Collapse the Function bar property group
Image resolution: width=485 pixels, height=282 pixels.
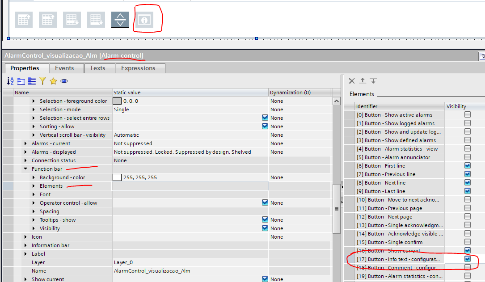click(26, 169)
